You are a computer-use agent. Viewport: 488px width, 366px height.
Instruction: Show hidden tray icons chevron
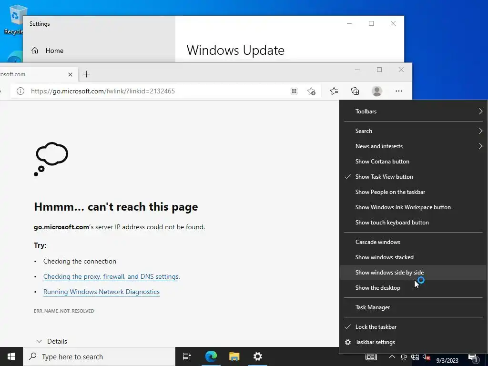[392, 357]
